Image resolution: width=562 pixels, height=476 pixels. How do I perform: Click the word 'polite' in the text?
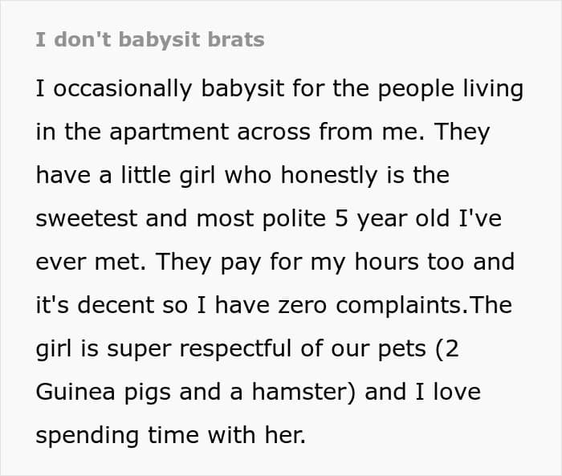pos(294,218)
